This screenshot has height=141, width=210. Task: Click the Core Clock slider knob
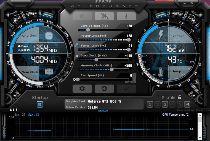(96, 59)
